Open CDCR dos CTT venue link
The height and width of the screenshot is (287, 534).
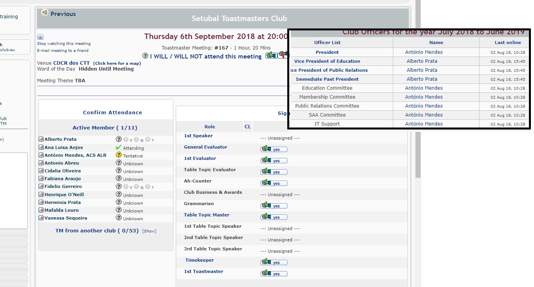(71, 63)
